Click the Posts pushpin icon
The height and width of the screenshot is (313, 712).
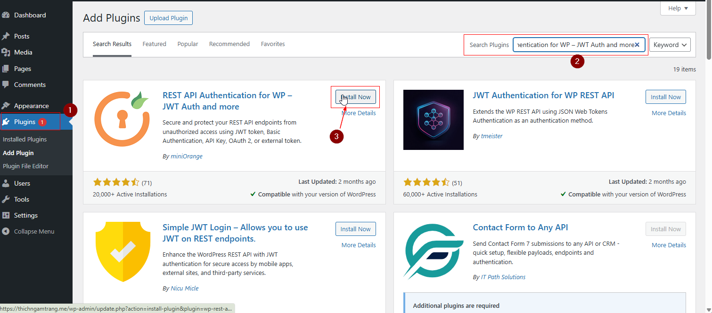[x=6, y=36]
